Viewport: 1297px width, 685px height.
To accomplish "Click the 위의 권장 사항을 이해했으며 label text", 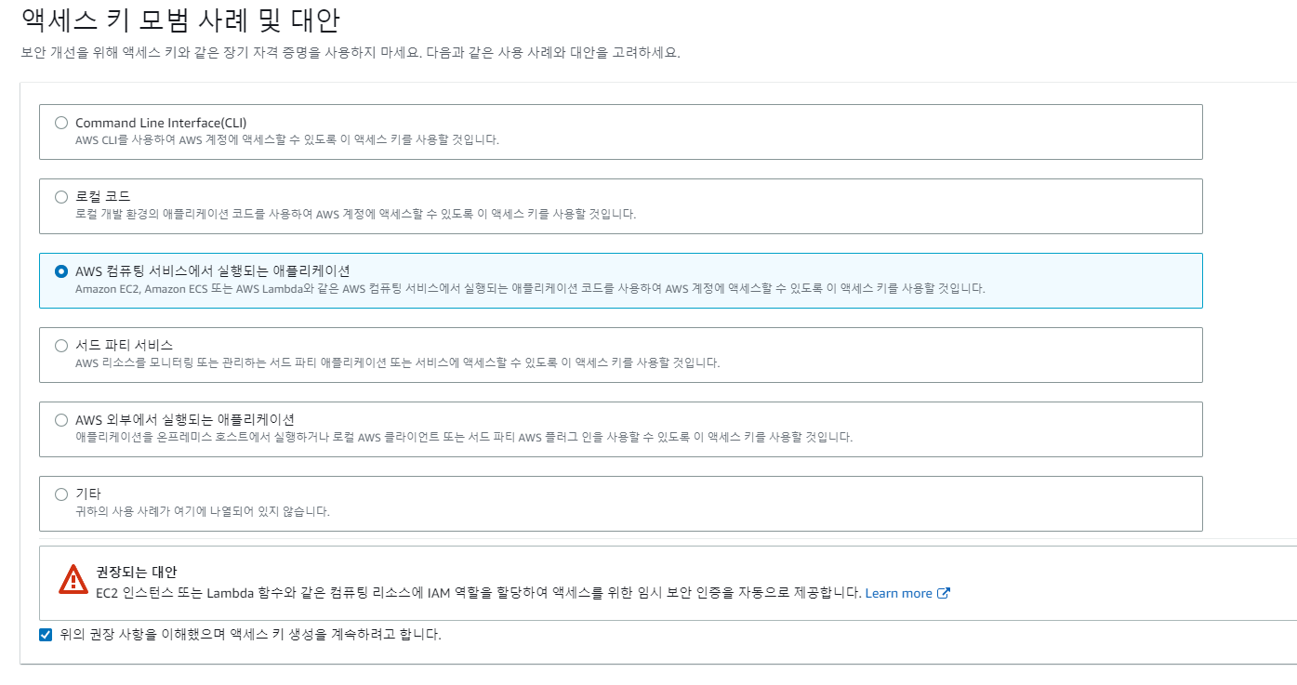I will coord(250,635).
